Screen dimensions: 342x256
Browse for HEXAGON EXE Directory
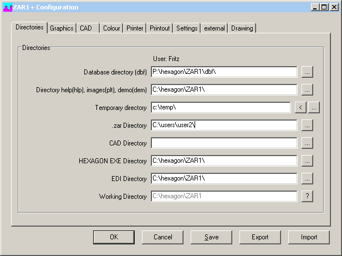point(307,160)
